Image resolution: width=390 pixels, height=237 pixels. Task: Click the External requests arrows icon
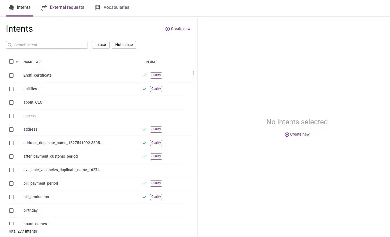(x=44, y=8)
